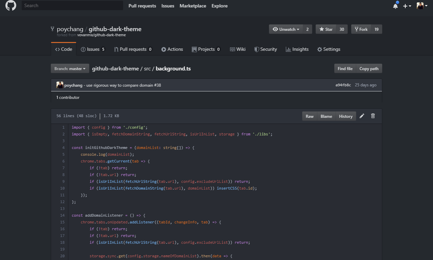Open the file History
This screenshot has height=260, width=433.
pos(346,116)
